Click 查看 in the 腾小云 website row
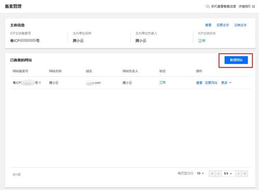The height and width of the screenshot is (190, 259). 199,83
